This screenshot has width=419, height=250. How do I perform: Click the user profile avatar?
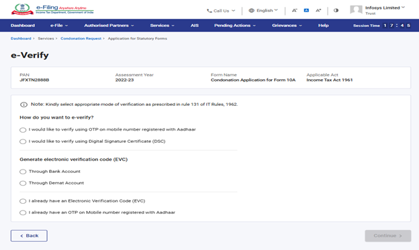pos(356,10)
